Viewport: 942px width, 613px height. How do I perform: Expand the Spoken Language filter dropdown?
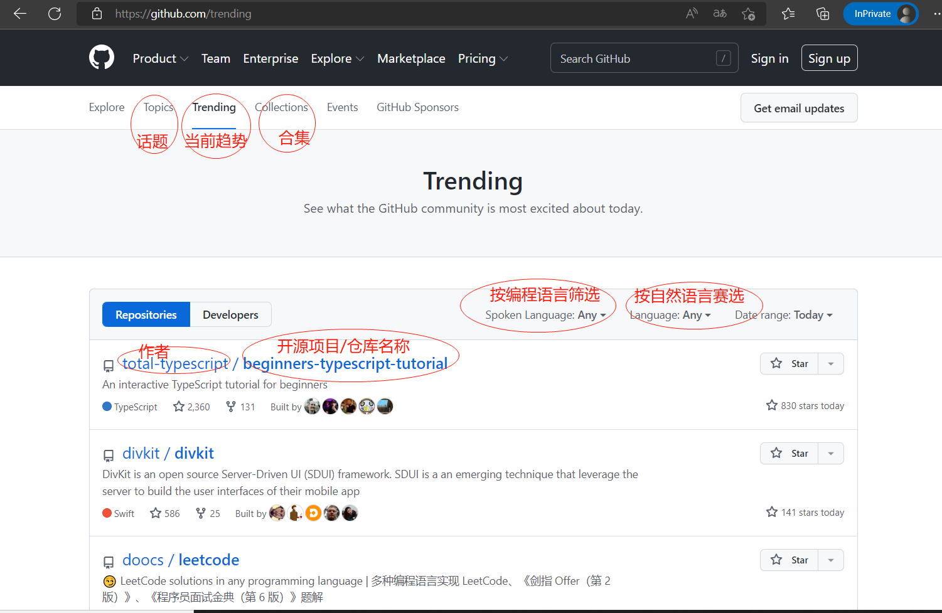click(x=545, y=315)
